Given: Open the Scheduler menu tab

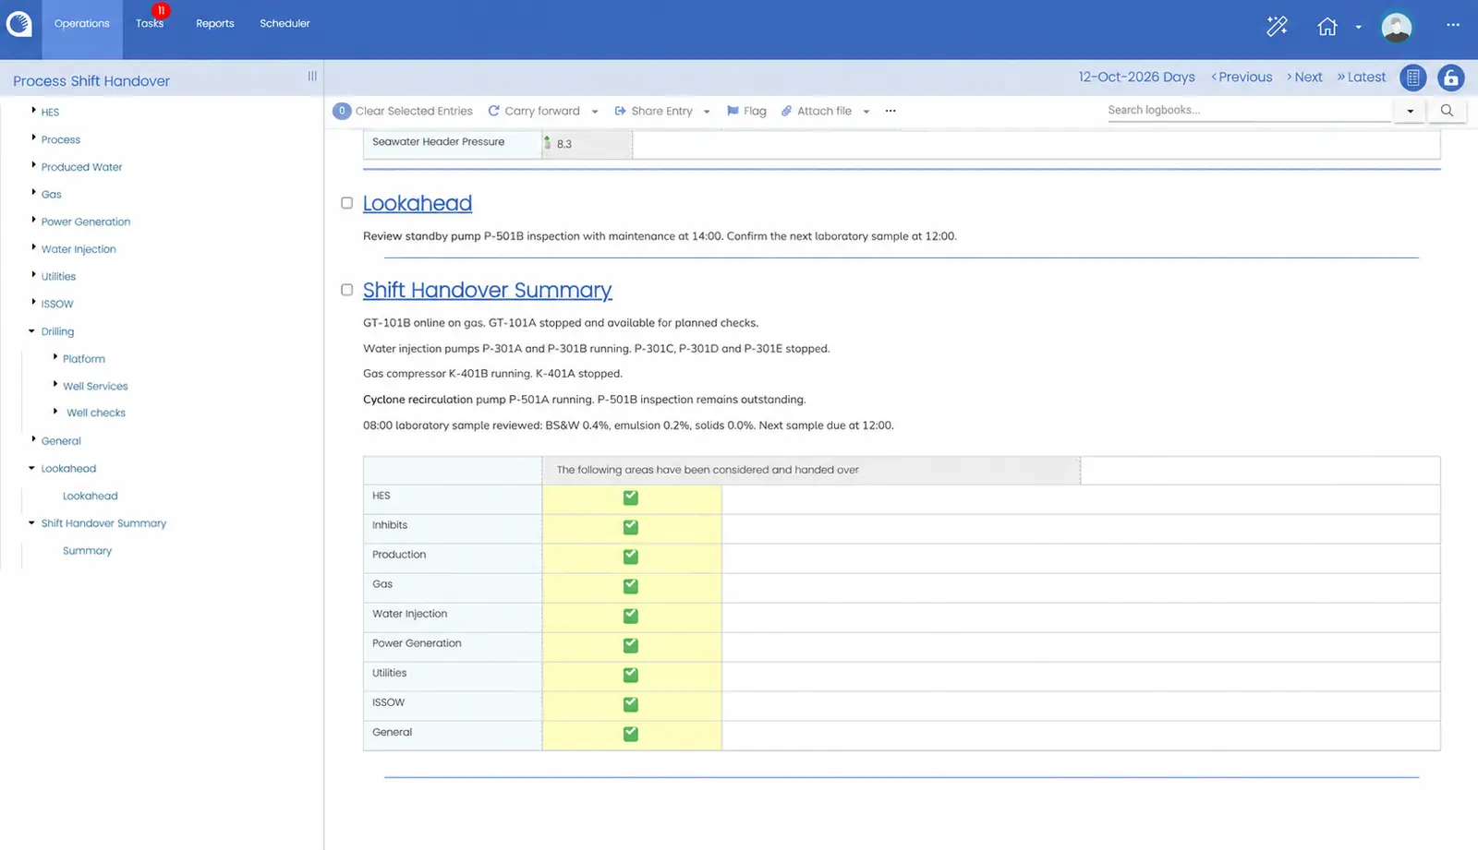Looking at the screenshot, I should (285, 24).
